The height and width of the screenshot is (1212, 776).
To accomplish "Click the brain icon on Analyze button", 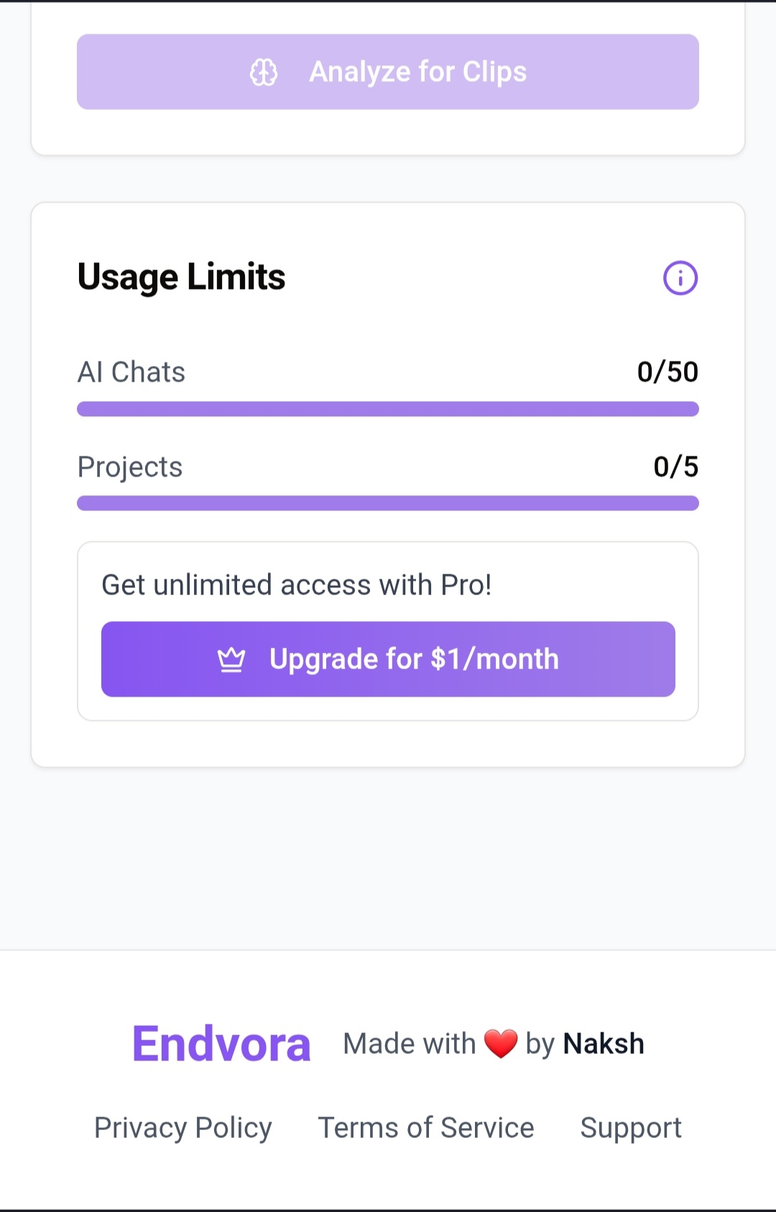I will click(264, 73).
